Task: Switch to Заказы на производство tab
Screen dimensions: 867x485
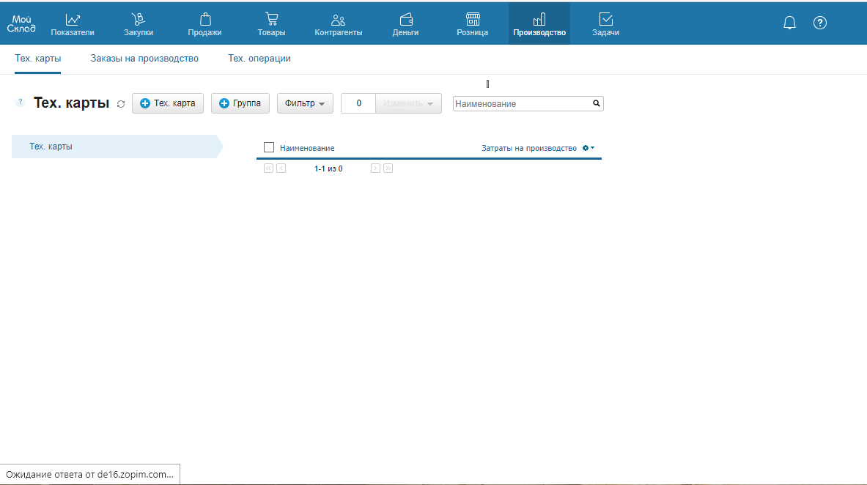Action: (144, 59)
